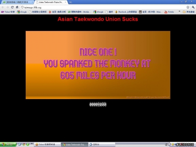Click the small credit link in game panel corner
The height and width of the screenshot is (147, 196).
pyautogui.click(x=148, y=97)
